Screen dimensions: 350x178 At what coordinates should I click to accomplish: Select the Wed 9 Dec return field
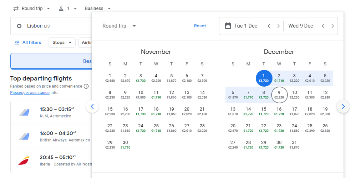pyautogui.click(x=301, y=26)
